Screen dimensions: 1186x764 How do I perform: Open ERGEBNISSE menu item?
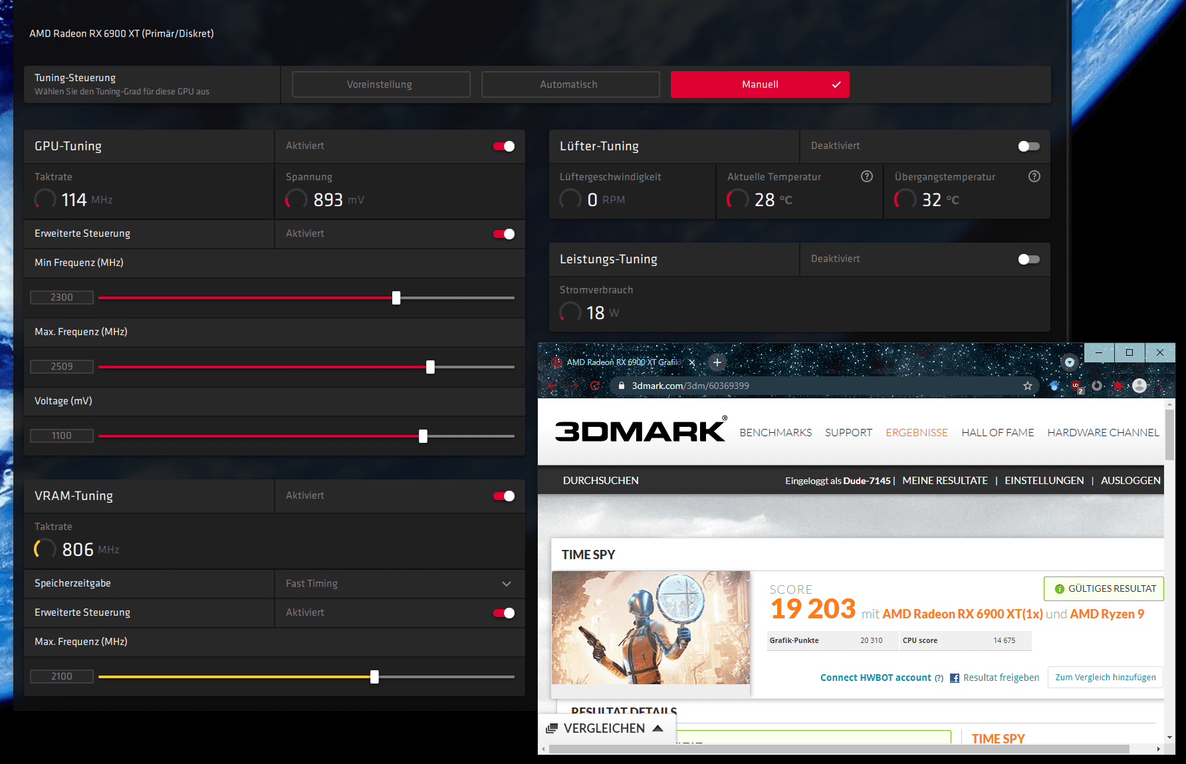click(917, 433)
